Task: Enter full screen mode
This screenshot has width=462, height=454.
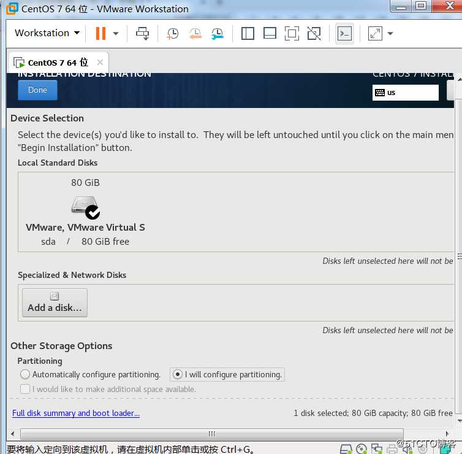Action: point(292,33)
